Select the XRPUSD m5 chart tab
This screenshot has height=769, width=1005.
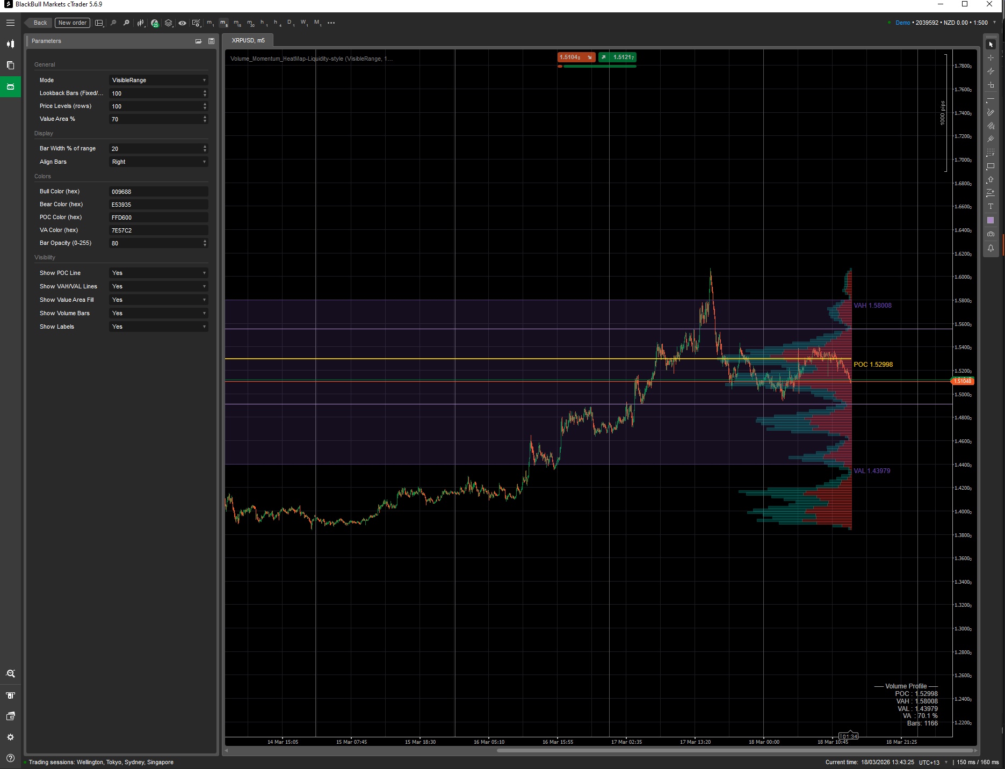(x=249, y=40)
